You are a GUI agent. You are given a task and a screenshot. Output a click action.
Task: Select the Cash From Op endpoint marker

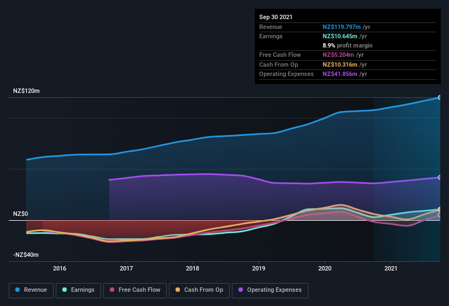[440, 210]
